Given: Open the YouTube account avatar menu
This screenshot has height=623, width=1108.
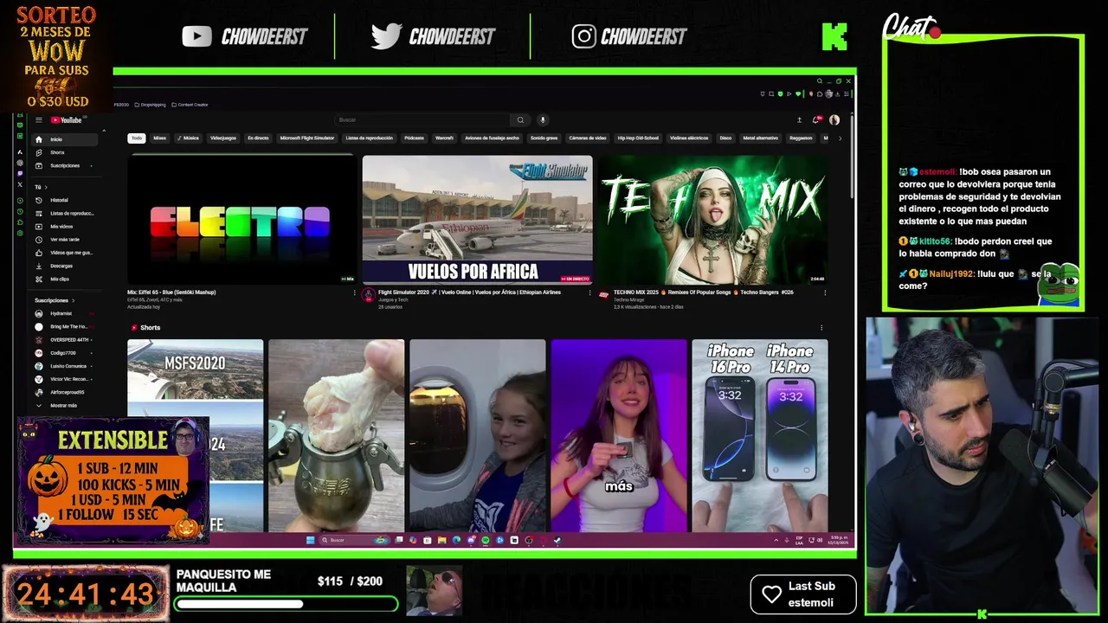Looking at the screenshot, I should tap(834, 120).
